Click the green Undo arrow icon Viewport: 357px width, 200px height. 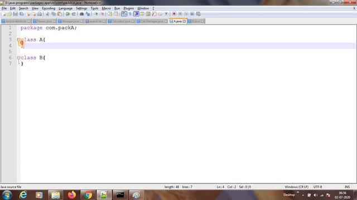point(67,14)
